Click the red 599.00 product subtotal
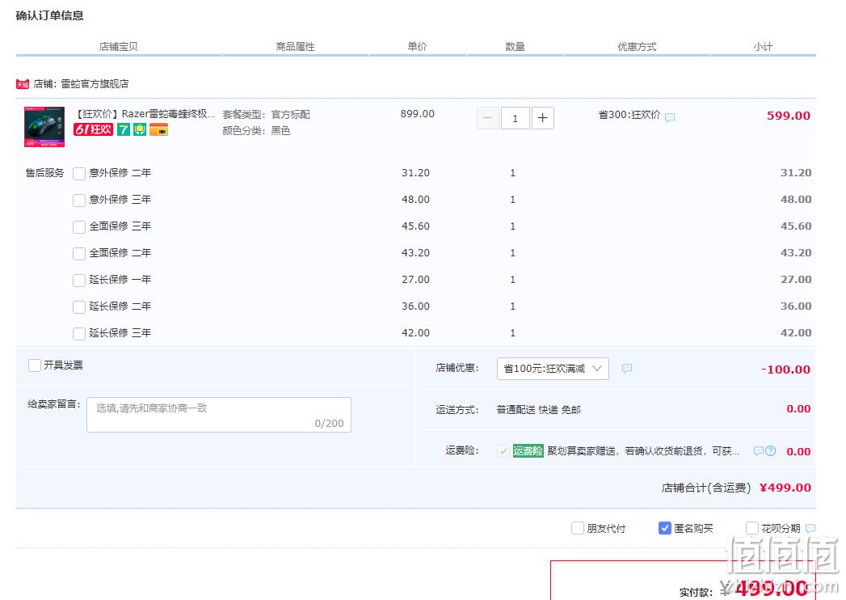 pos(789,116)
